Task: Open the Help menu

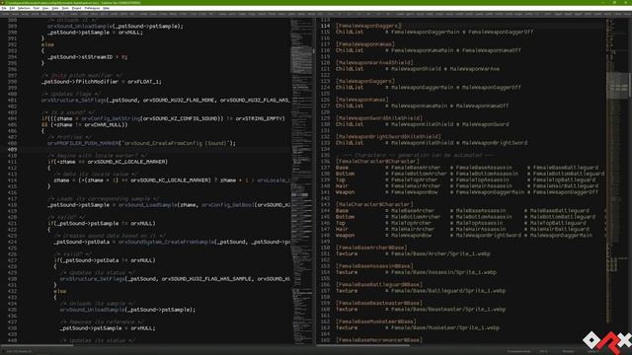Action: 106,8
